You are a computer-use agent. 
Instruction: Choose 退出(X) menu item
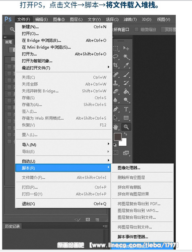(64, 204)
